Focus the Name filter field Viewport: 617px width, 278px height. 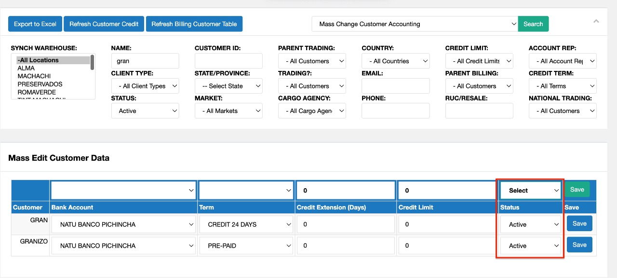[145, 61]
